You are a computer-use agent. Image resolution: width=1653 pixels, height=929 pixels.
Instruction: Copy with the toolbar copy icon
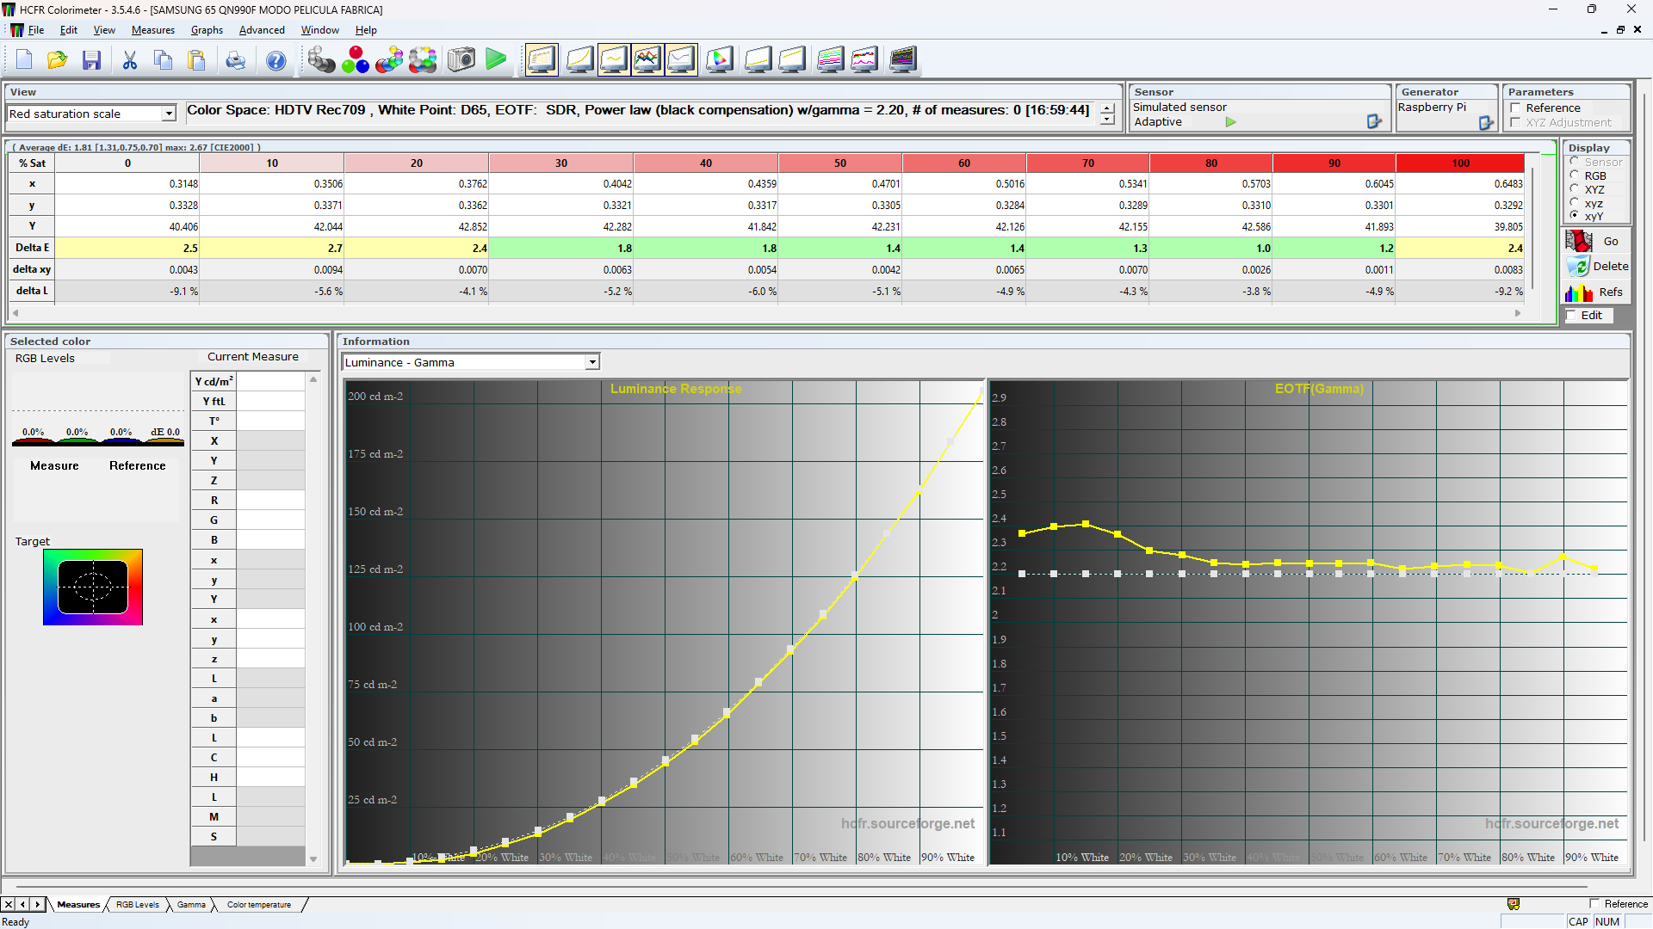point(163,60)
